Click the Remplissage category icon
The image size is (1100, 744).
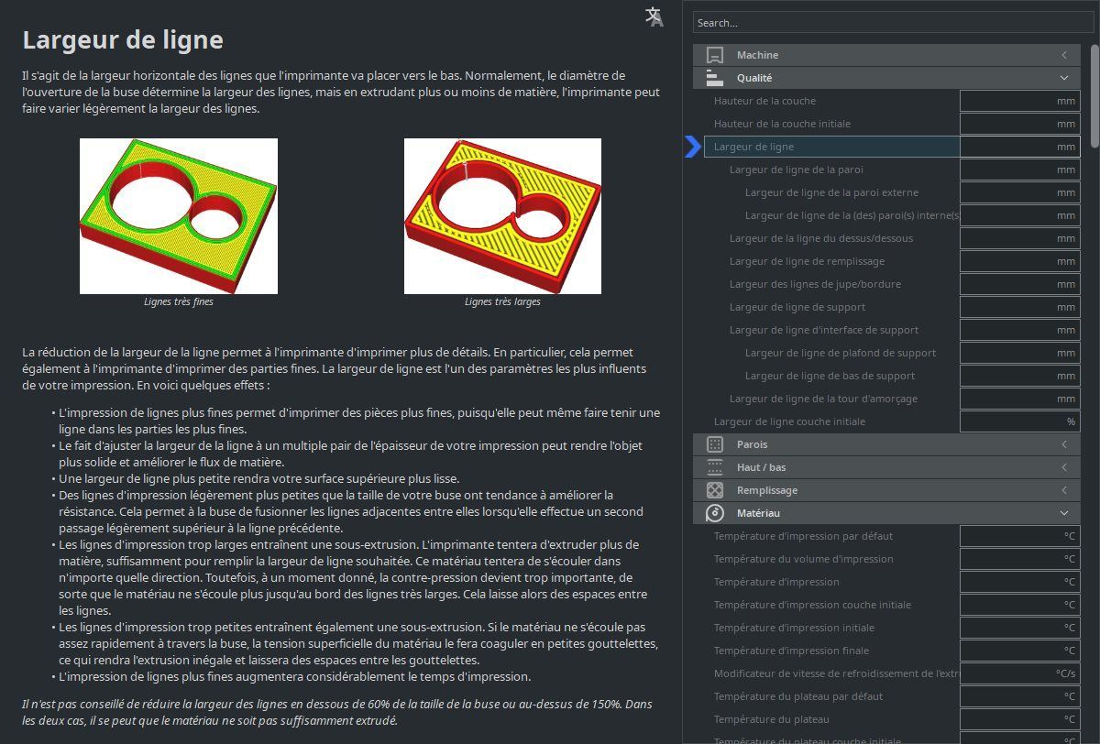(715, 490)
